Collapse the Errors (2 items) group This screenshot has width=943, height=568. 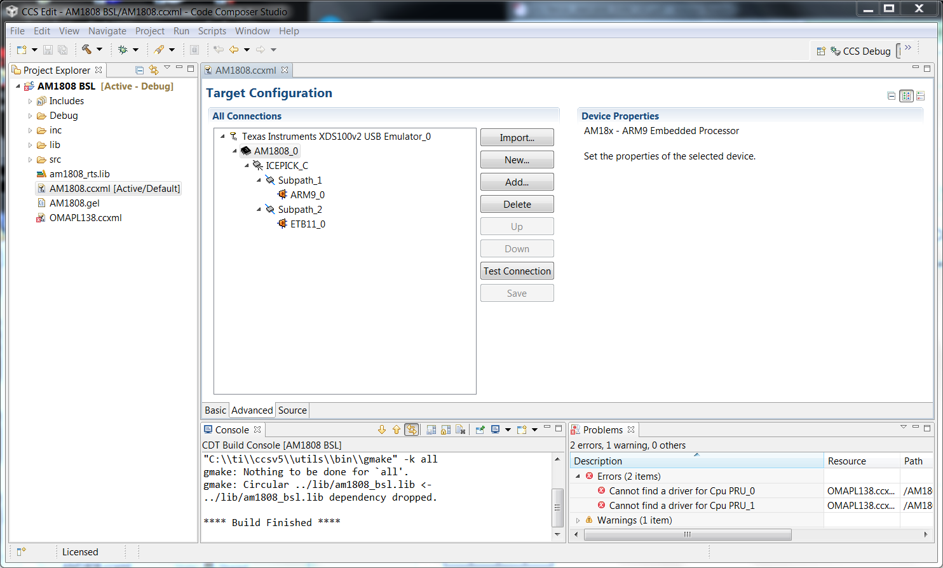[x=578, y=477]
